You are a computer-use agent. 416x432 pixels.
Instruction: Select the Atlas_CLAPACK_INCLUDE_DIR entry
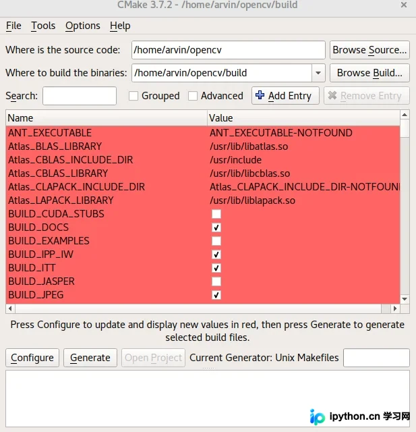76,187
